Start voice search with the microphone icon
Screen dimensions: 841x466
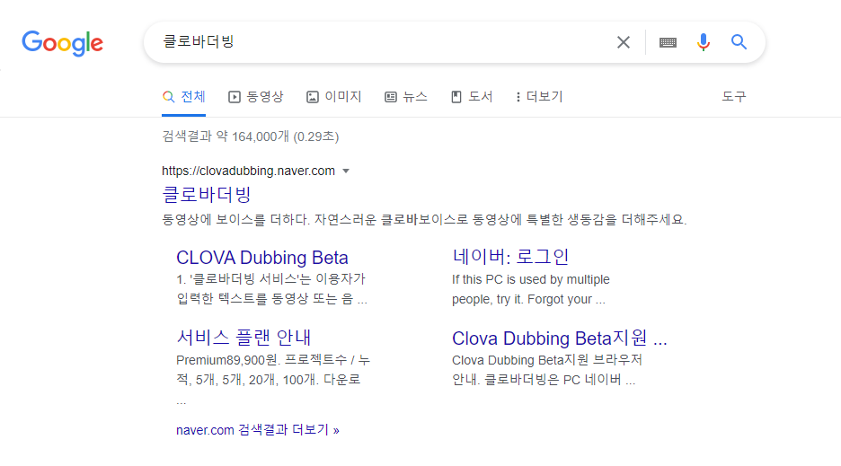click(704, 42)
